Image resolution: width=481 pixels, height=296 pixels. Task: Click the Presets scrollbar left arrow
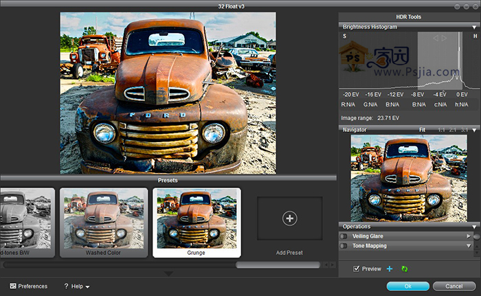326,264
